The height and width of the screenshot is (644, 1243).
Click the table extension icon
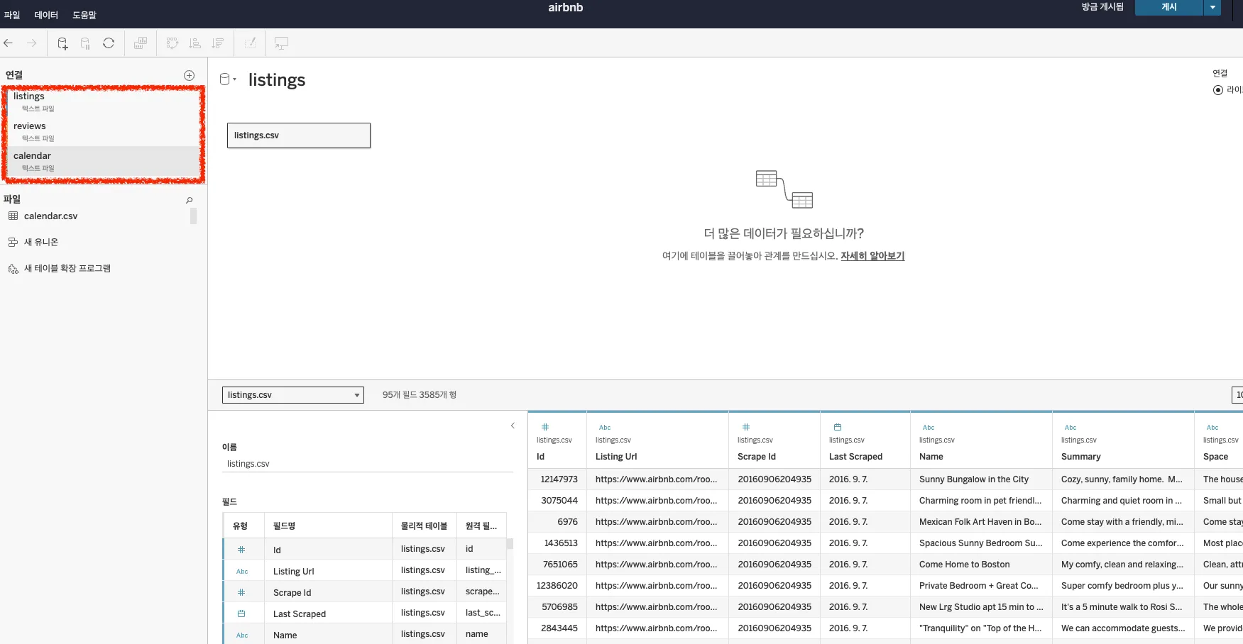tap(13, 269)
